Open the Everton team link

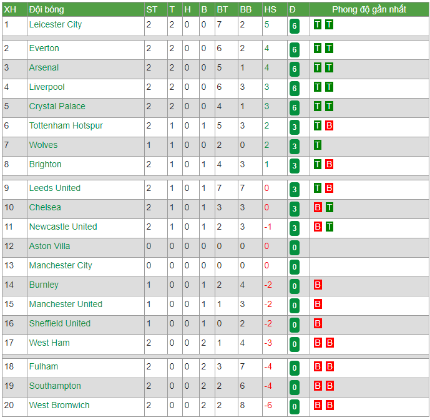tap(44, 48)
